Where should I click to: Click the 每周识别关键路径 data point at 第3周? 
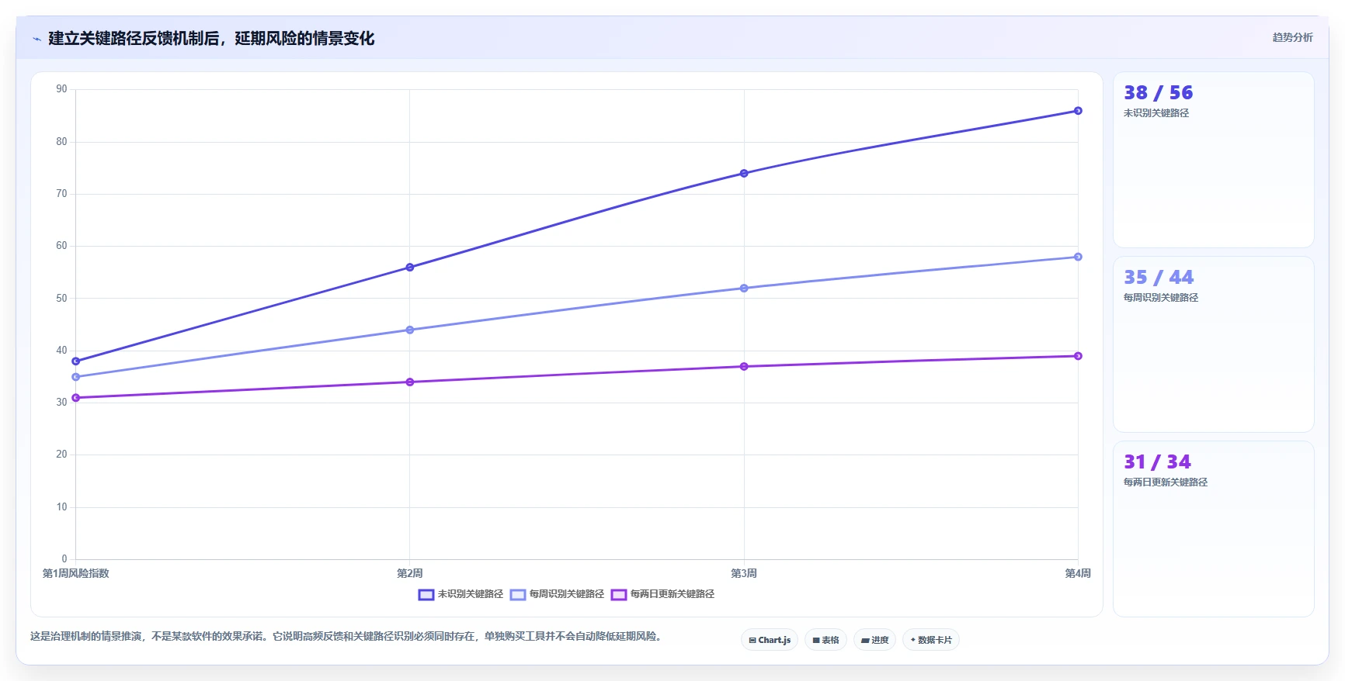(744, 289)
